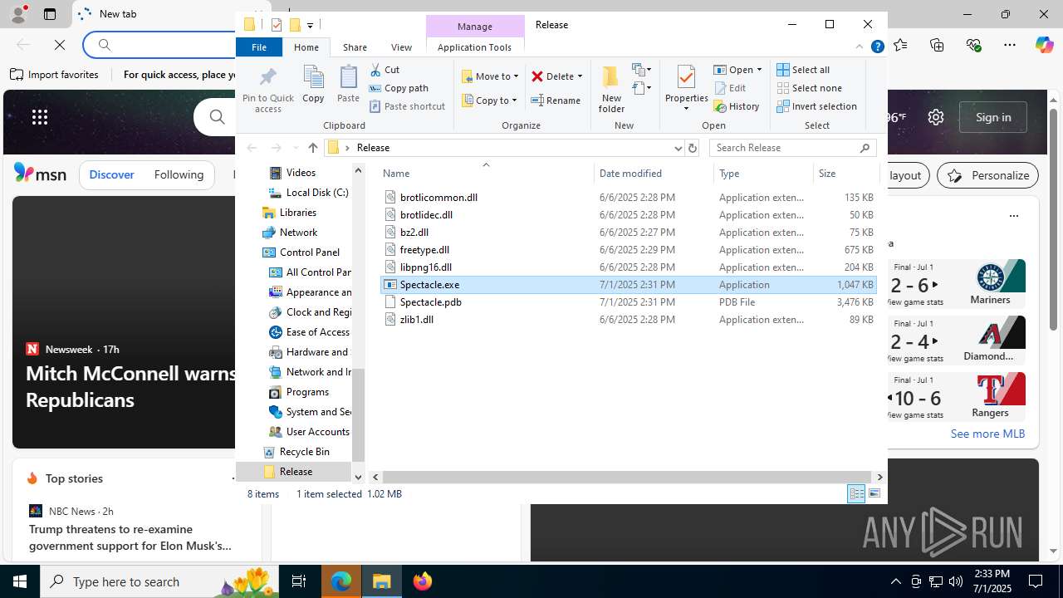The height and width of the screenshot is (598, 1063).
Task: Open Quick Access Toolbar customize dropdown
Action: click(x=310, y=25)
